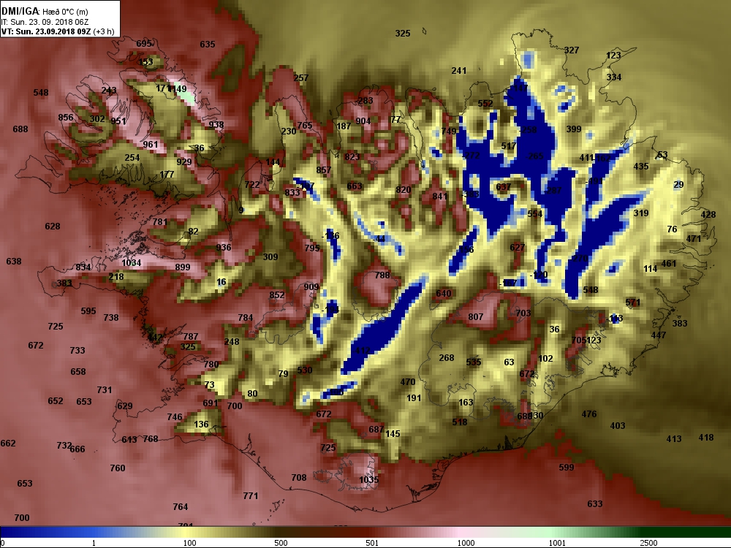Click the map value '571'

click(632, 302)
